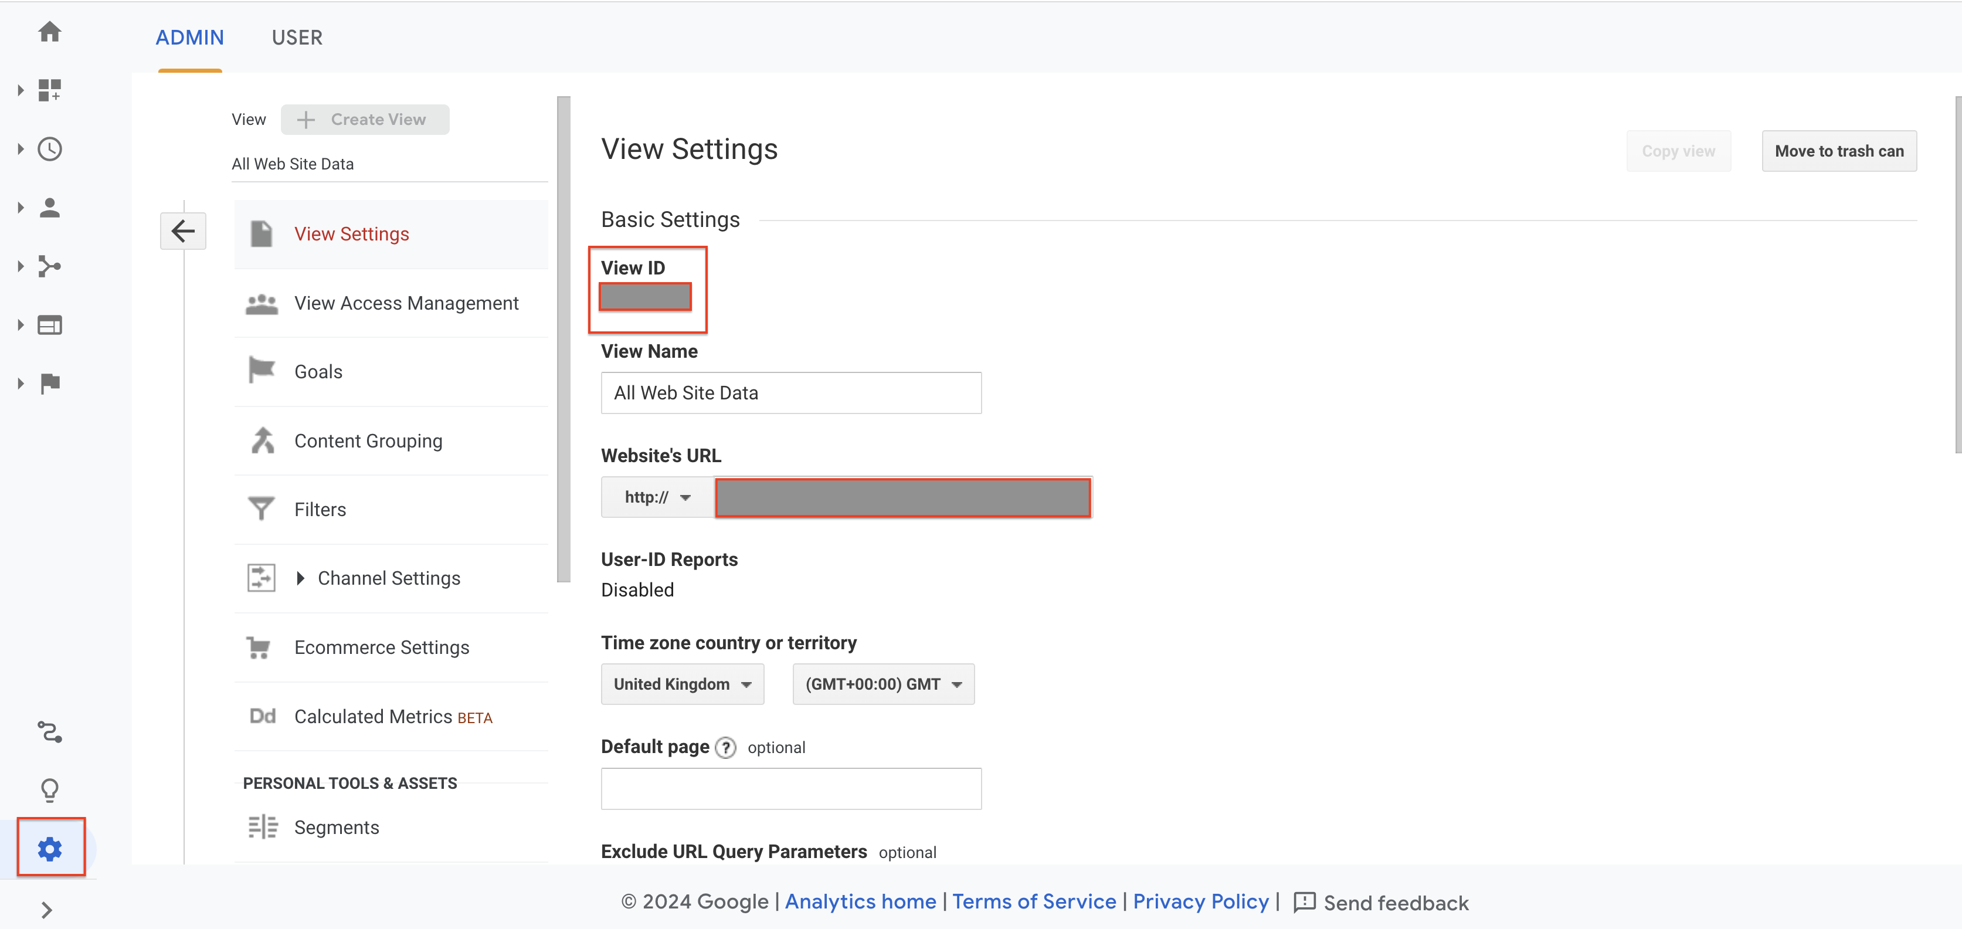Viewport: 1962px width, 929px height.
Task: Open the (GMT+00:00) GMT timezone dropdown
Action: click(x=882, y=684)
